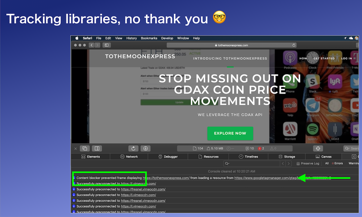The height and width of the screenshot is (217, 362).
Task: Click 'Successfully preconnected to' text in second console row
Action: coord(98,184)
